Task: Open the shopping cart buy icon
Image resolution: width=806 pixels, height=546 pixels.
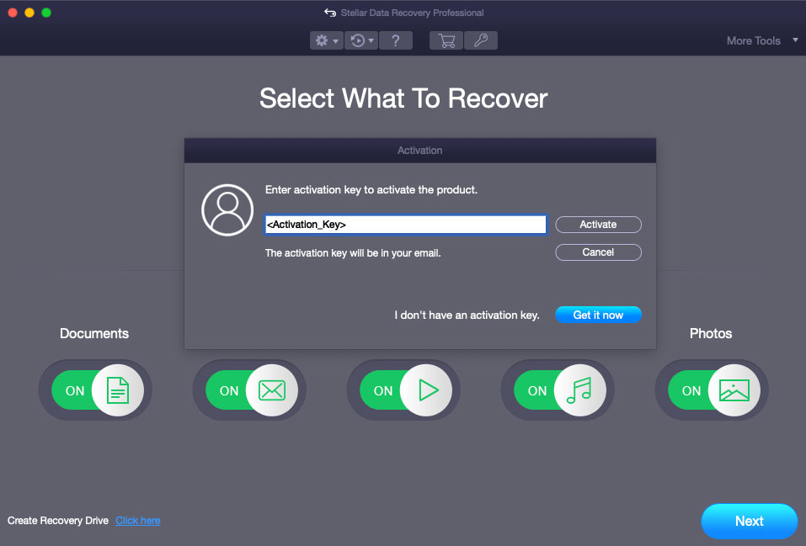Action: [x=446, y=40]
